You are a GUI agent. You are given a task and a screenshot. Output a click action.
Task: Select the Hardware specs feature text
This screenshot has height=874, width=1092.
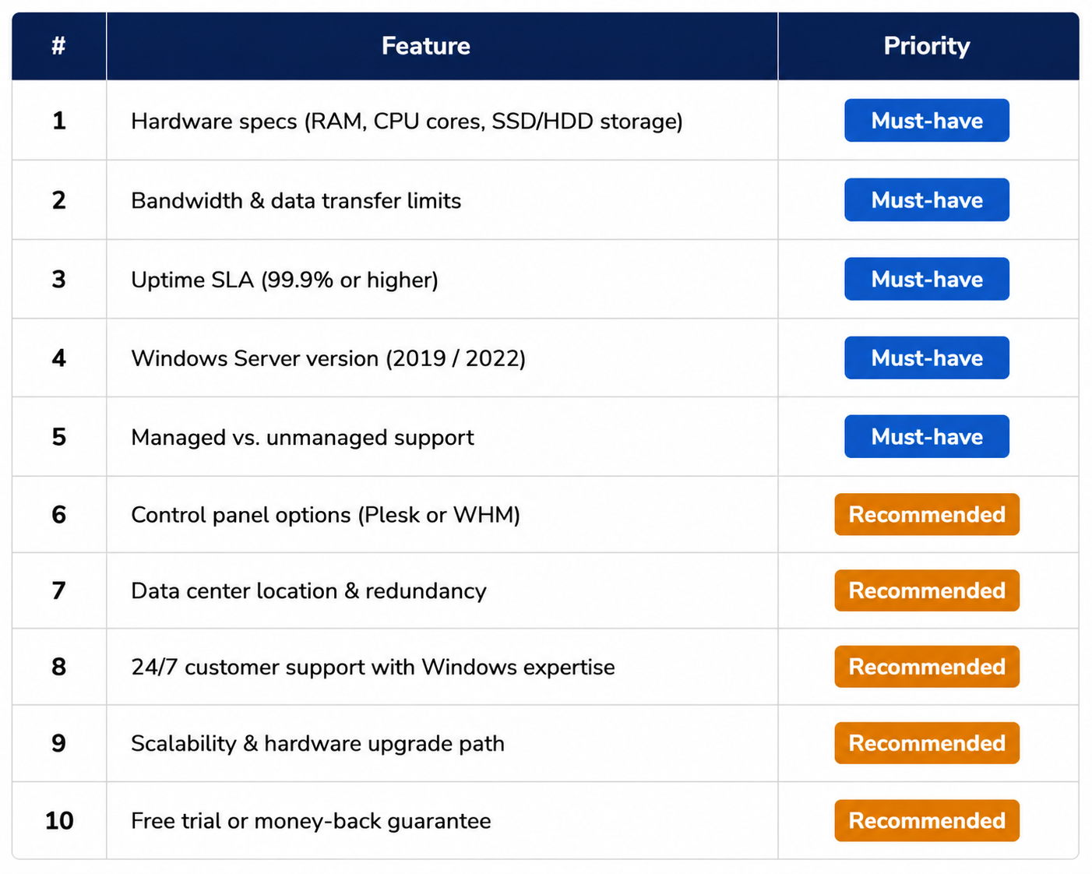pos(407,122)
